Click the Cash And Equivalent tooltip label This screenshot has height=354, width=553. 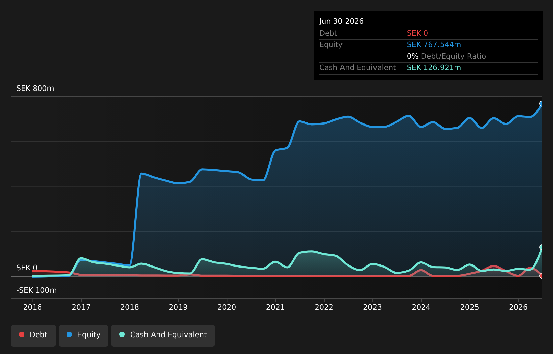[x=357, y=68]
